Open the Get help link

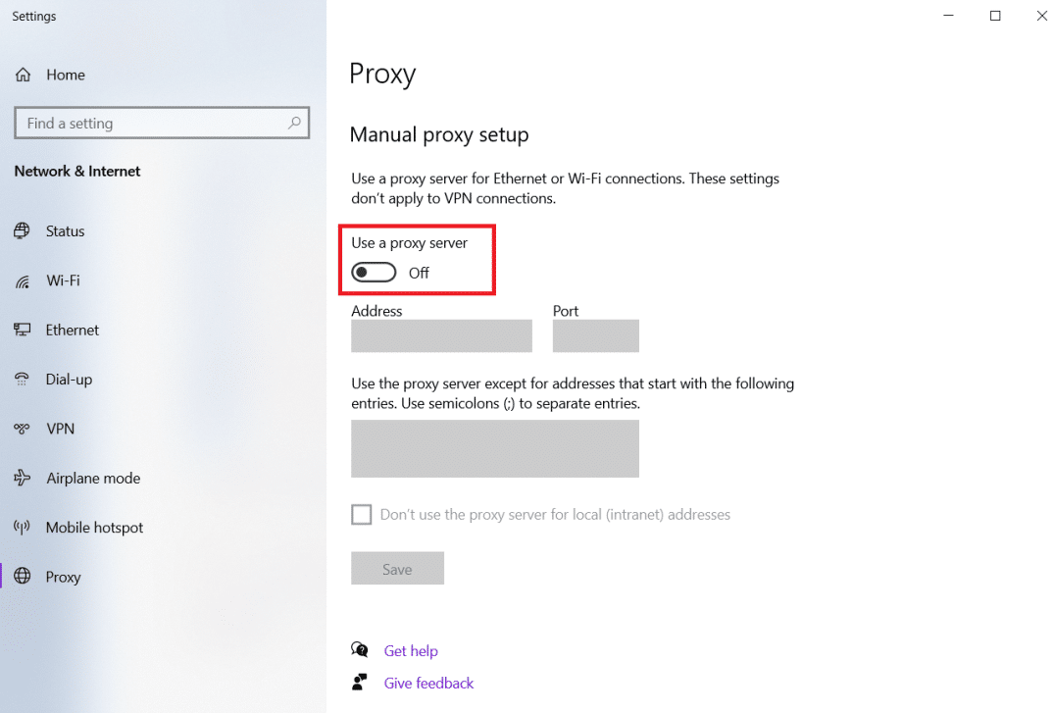(x=411, y=650)
